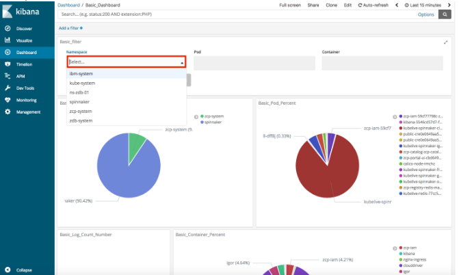Toggle legend arrow beside zcp-system legend
The width and height of the screenshot is (459, 275).
point(196,117)
